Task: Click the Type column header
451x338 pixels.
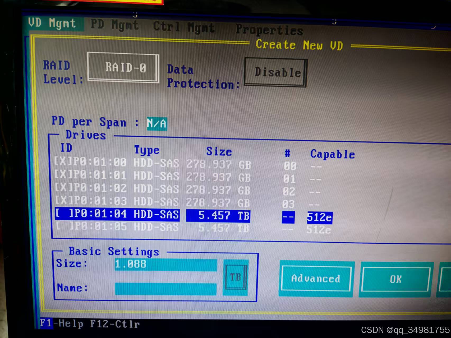Action: [x=147, y=150]
